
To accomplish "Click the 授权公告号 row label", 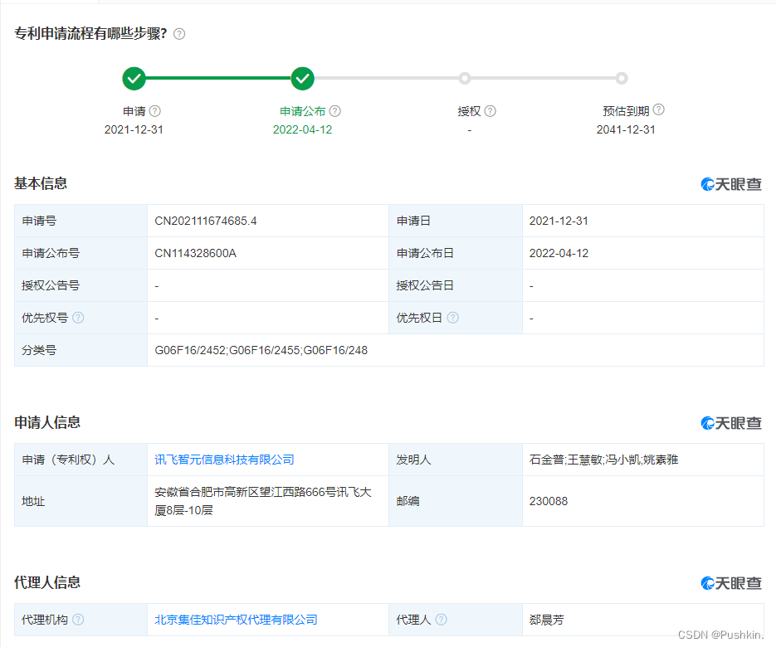I will pyautogui.click(x=51, y=285).
